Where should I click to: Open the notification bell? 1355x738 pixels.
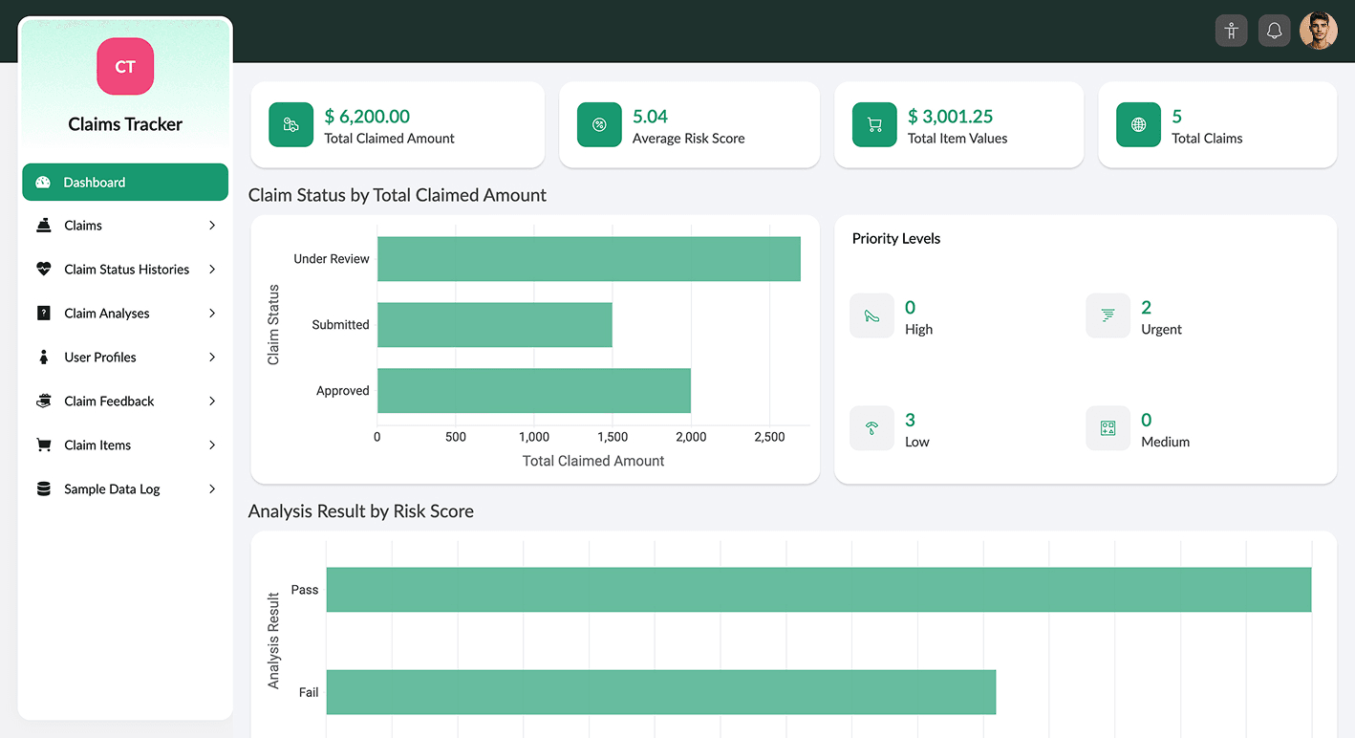point(1274,30)
